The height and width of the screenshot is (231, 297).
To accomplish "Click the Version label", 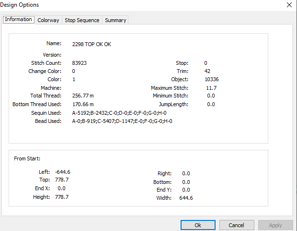I will click(52, 55).
